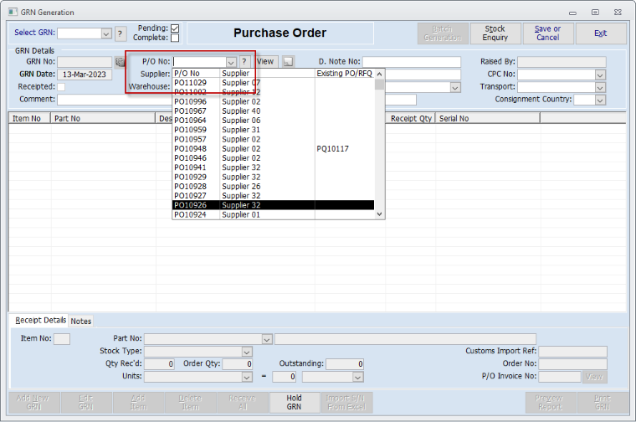Open the Transport dropdown

(x=600, y=87)
